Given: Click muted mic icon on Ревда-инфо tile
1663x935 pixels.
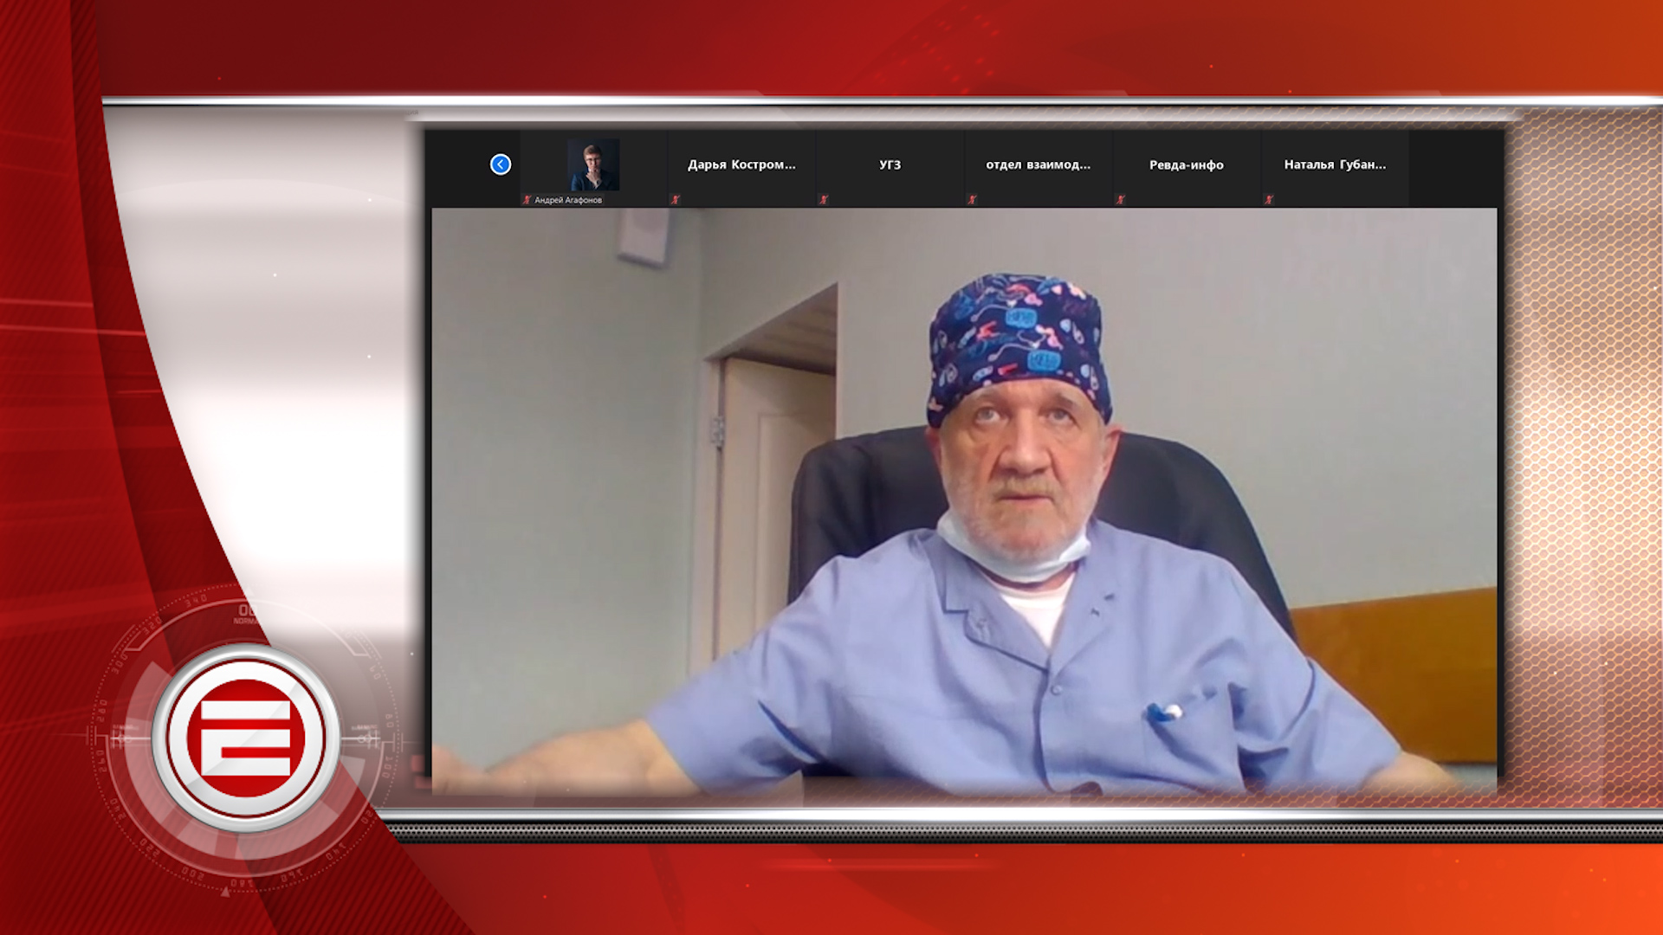Looking at the screenshot, I should pos(1120,200).
